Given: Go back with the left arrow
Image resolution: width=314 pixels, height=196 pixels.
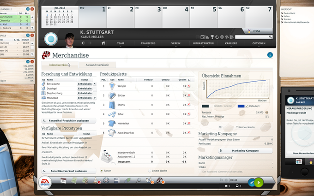Looking at the screenshot, I should (x=83, y=43).
